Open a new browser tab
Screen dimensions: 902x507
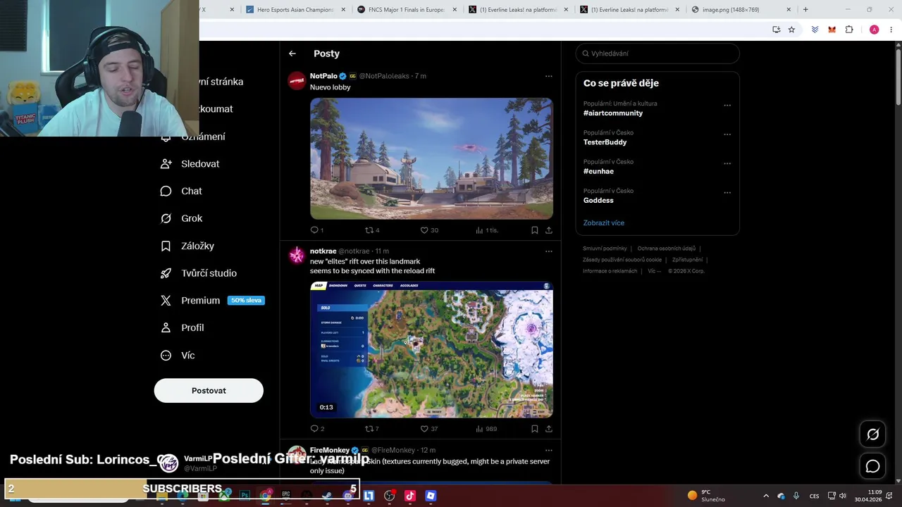[805, 10]
